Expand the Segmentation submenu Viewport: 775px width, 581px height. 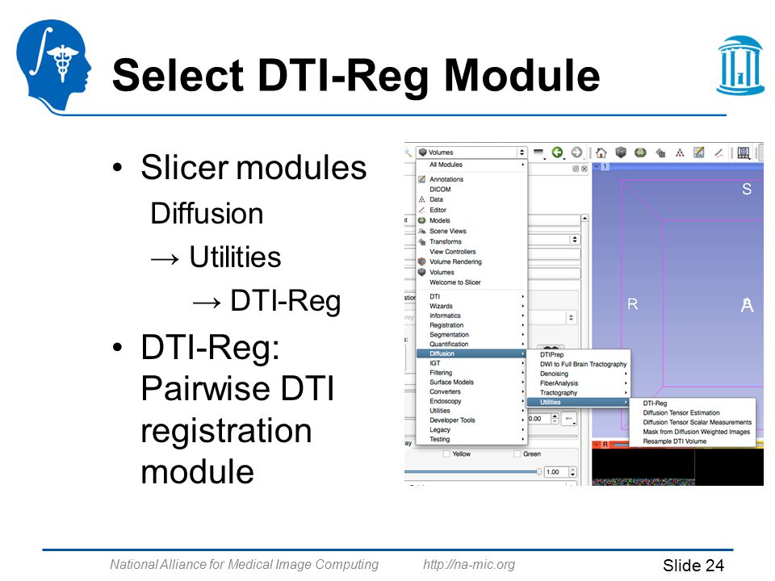pos(471,334)
